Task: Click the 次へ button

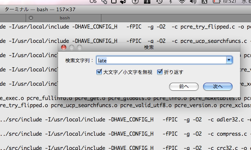Action: click(x=218, y=86)
